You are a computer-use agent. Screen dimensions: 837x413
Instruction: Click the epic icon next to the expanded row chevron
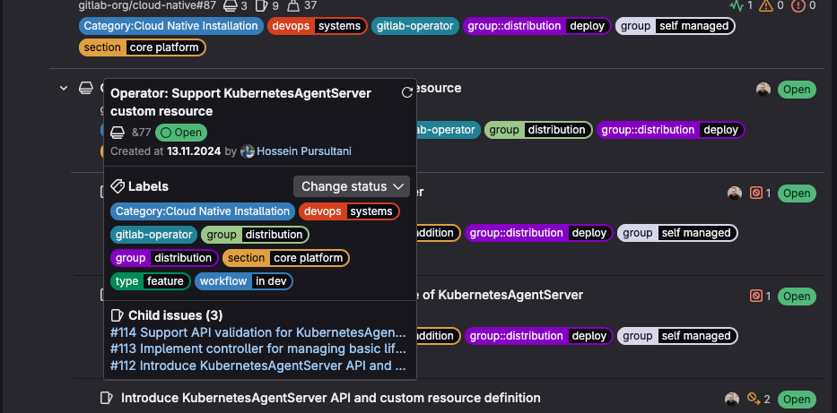(85, 88)
